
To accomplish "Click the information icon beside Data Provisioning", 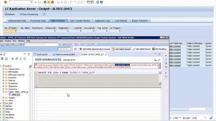I will 44,14.
